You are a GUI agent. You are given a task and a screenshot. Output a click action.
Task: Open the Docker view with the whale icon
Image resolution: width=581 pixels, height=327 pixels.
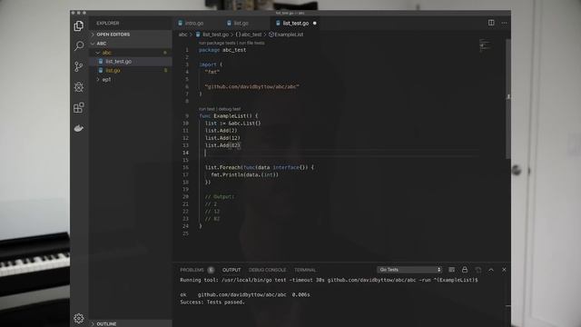pos(79,128)
